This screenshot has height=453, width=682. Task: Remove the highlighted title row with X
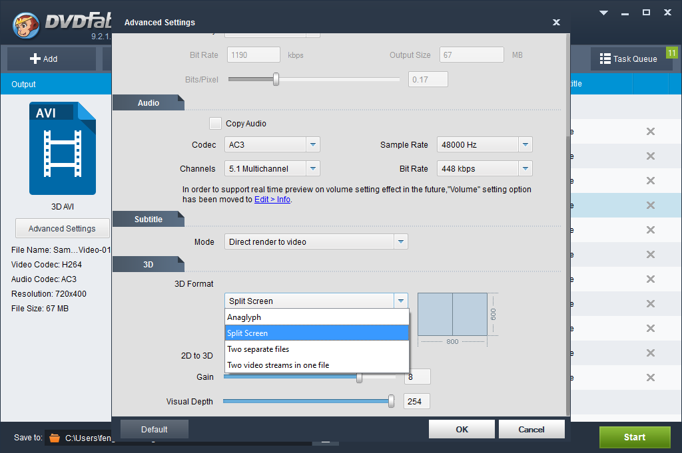point(650,205)
